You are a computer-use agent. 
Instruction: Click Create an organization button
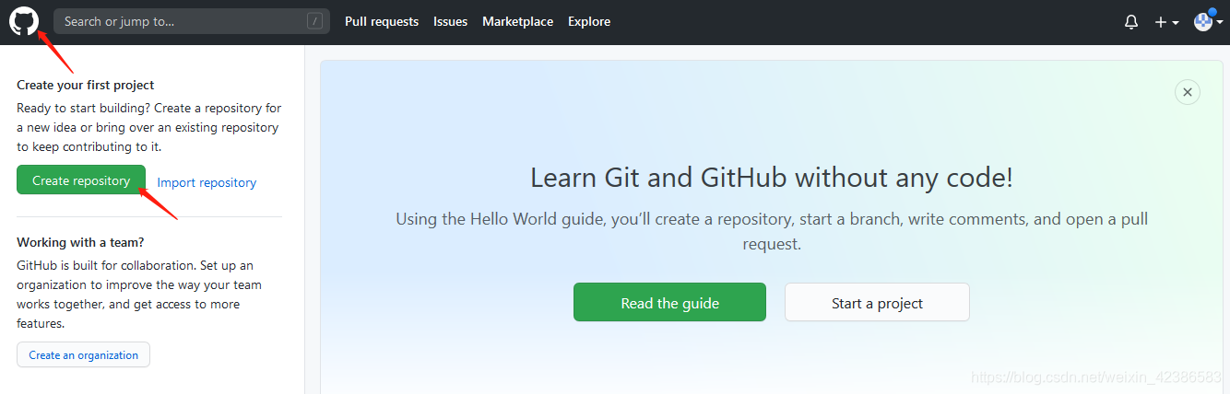tap(83, 354)
